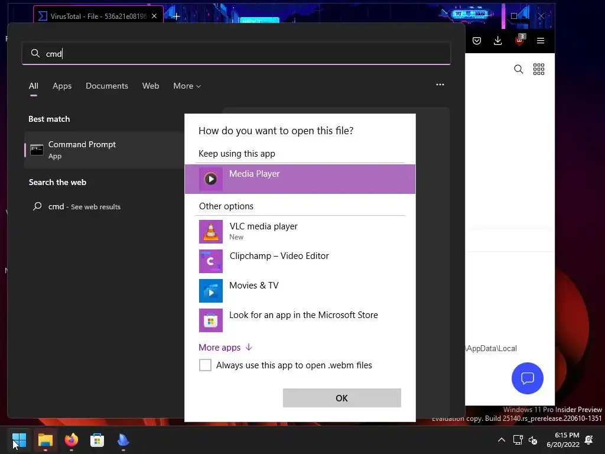Open File Explorer from taskbar

point(45,440)
